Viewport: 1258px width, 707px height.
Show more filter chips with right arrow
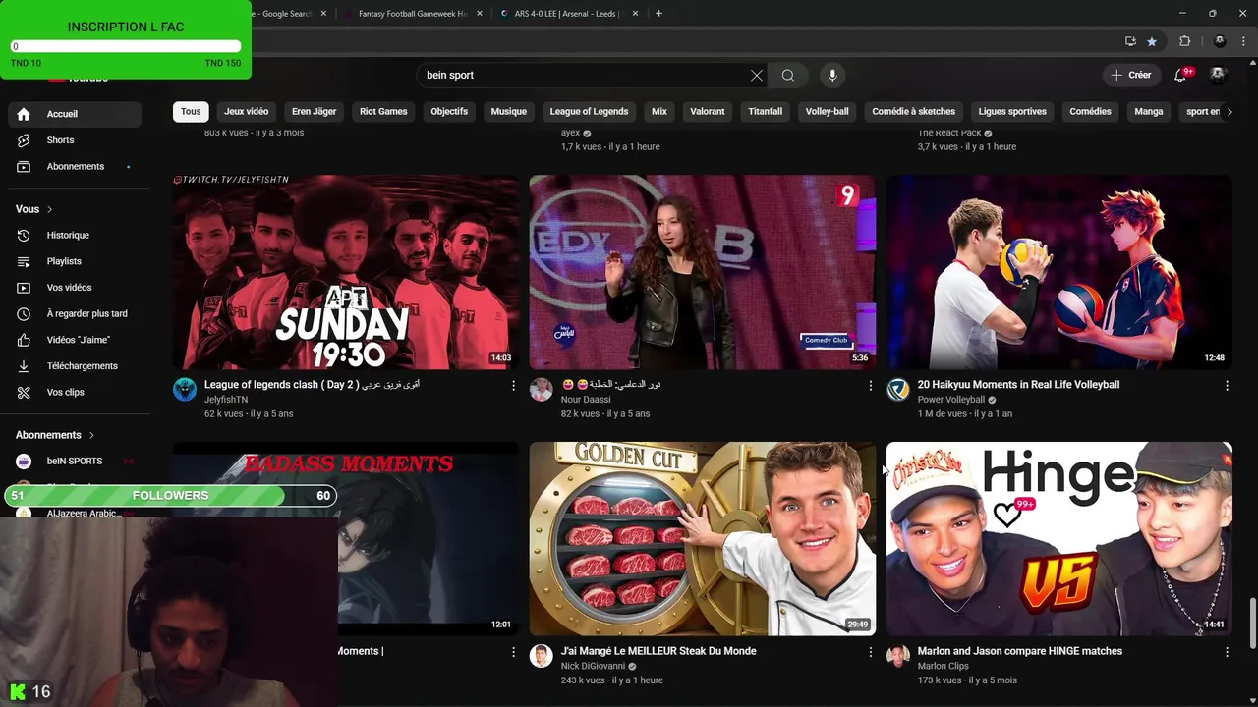pos(1229,112)
